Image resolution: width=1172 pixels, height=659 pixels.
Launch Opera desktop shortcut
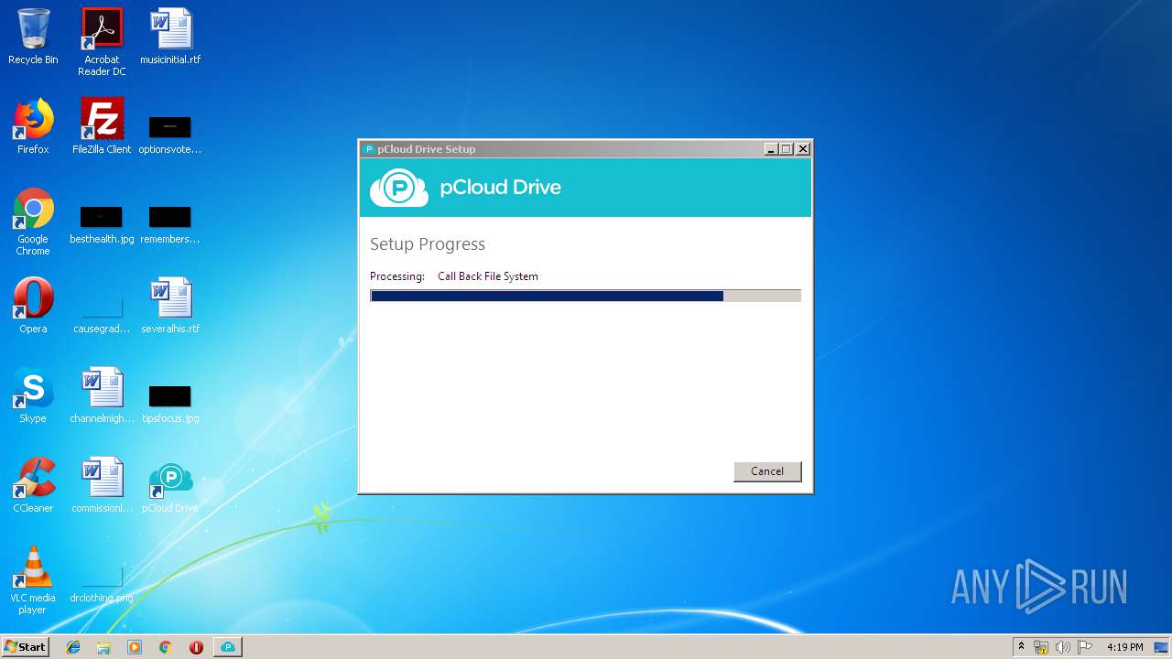pos(33,306)
